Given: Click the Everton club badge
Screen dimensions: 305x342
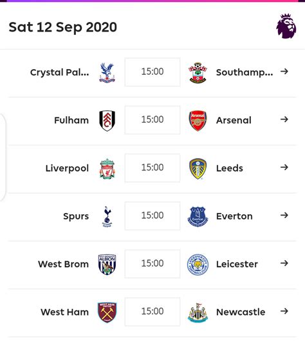Looking at the screenshot, I should pos(198,217).
